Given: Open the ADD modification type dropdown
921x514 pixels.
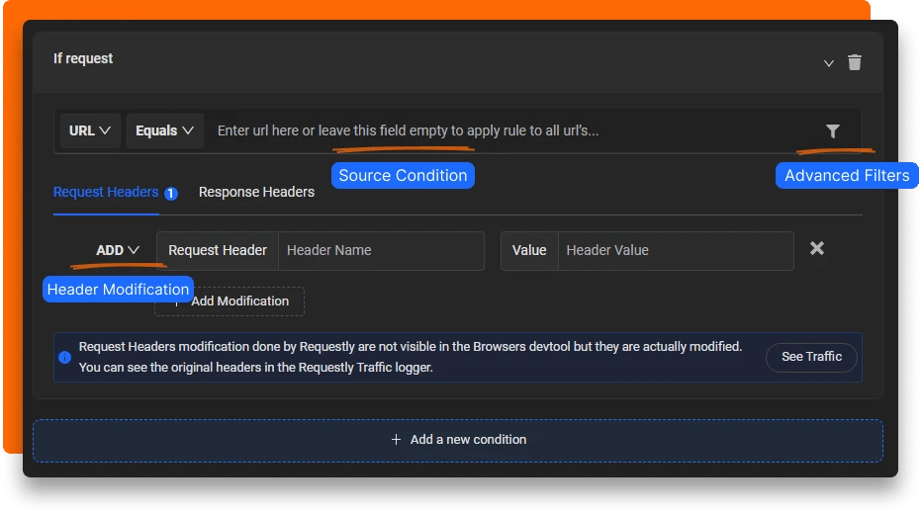Looking at the screenshot, I should pos(118,250).
